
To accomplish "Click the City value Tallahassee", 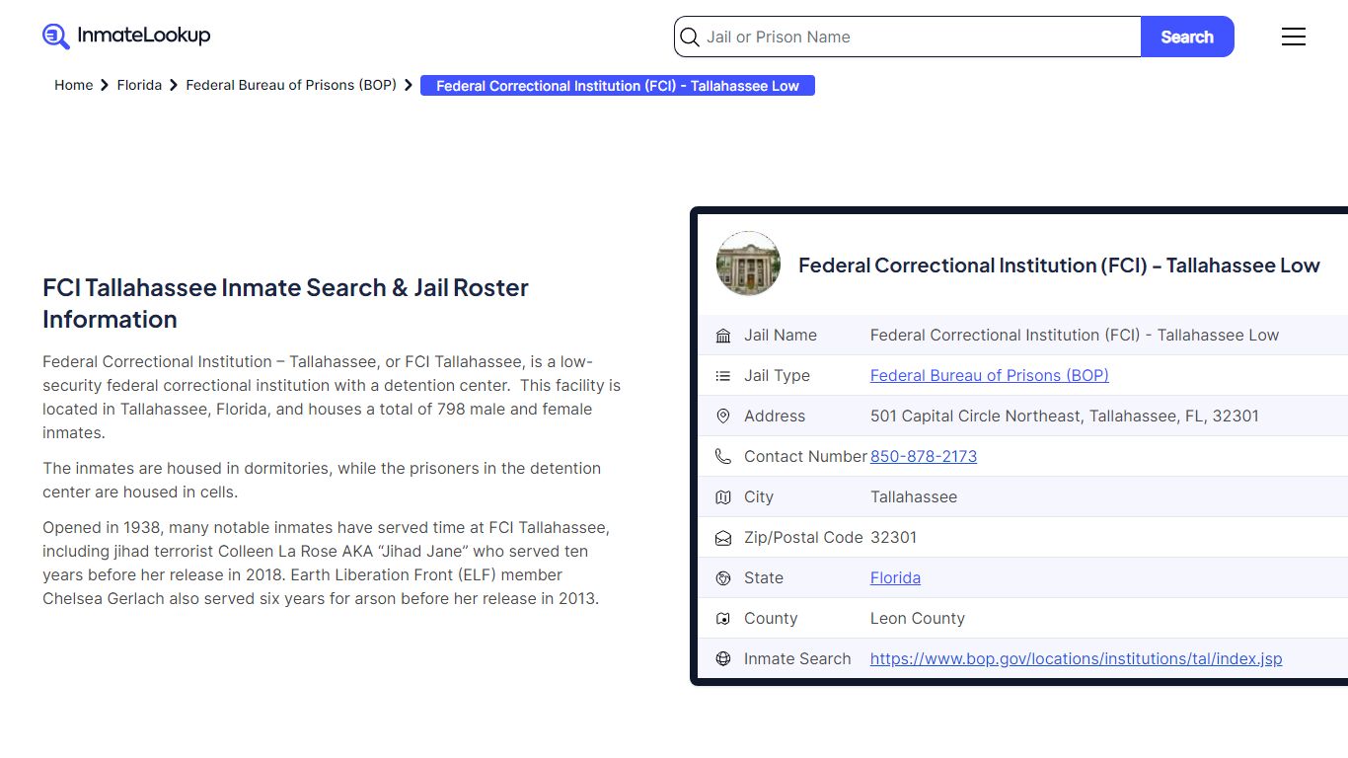I will [x=913, y=496].
